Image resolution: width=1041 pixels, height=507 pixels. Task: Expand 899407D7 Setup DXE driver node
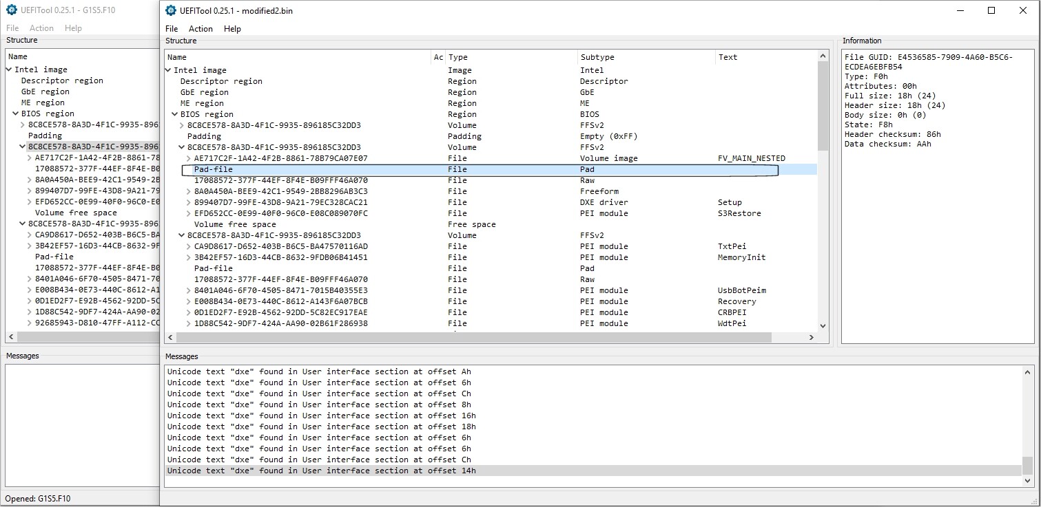[189, 202]
